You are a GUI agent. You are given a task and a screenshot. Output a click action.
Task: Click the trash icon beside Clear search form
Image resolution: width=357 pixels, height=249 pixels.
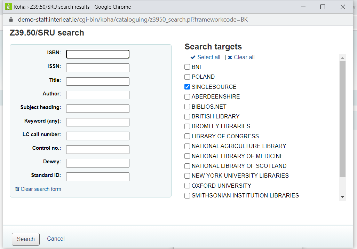point(17,189)
